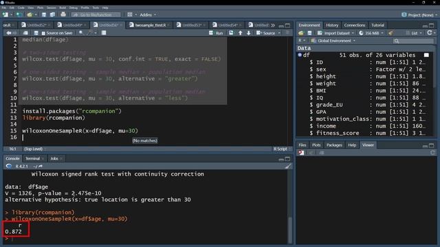Open the working directory arrow in the console
Screen dimensions: 440x247
pos(41,166)
